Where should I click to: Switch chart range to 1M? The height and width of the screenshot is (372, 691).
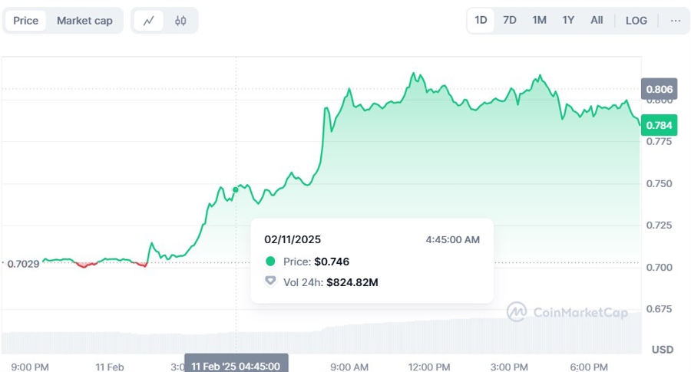(540, 21)
